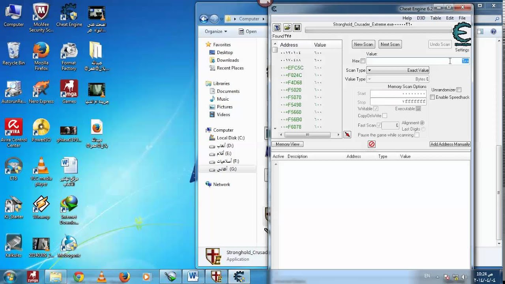505x284 pixels.
Task: Click the floppy disk save icon
Action: tap(297, 28)
